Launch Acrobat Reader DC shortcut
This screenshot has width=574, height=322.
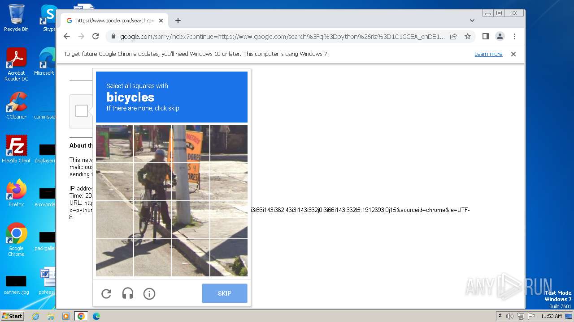click(x=16, y=65)
